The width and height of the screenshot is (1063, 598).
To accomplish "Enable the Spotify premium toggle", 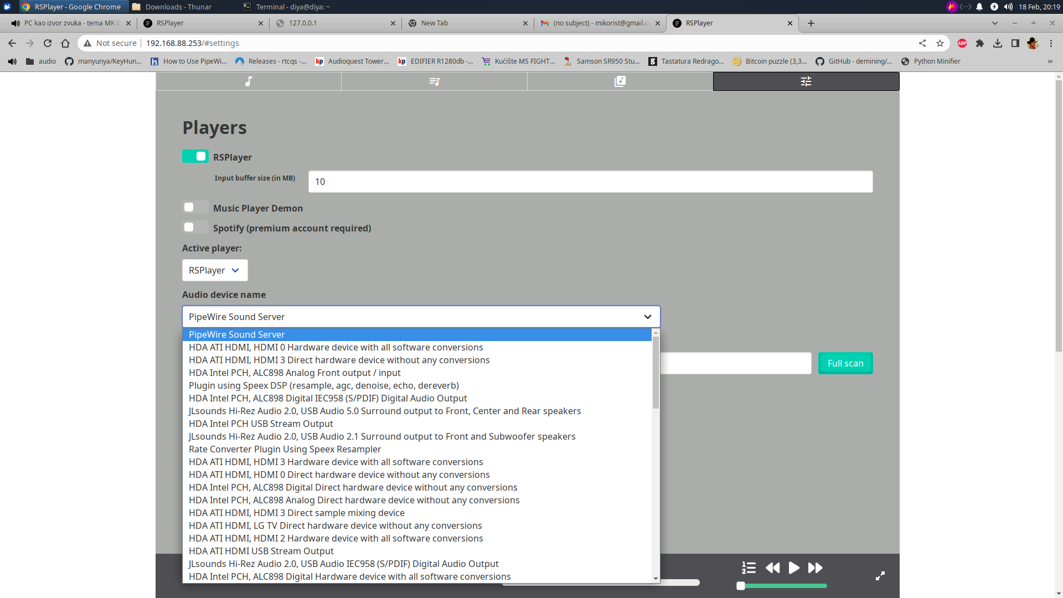I will pyautogui.click(x=195, y=228).
